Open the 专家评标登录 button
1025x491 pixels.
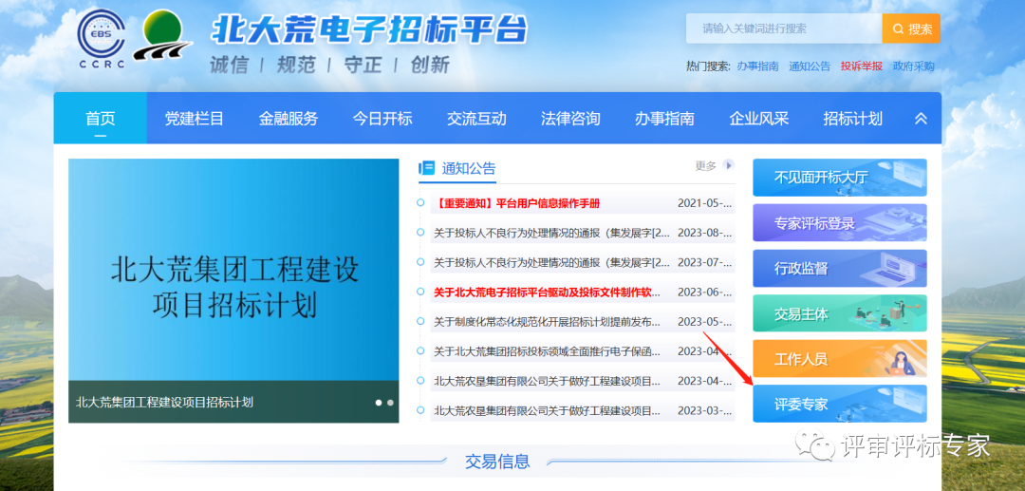pyautogui.click(x=839, y=223)
